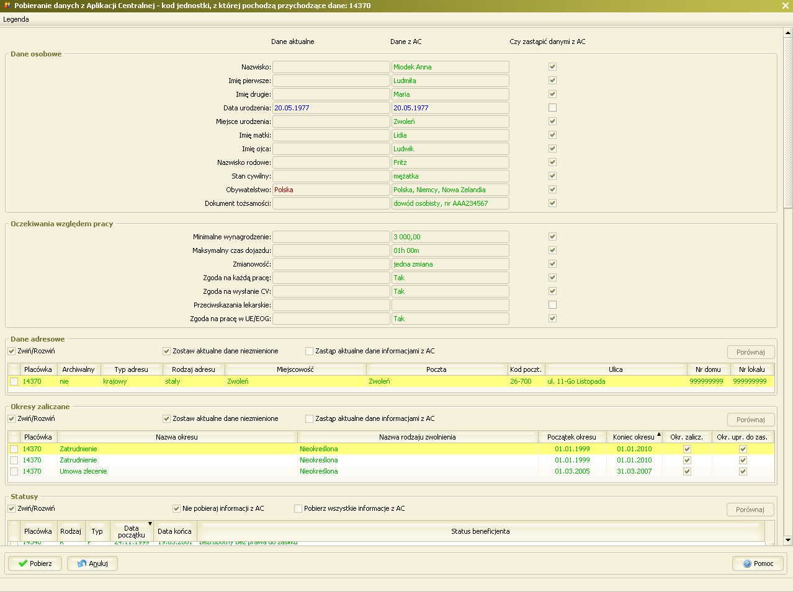This screenshot has width=793, height=592.
Task: Sort by Data początku column header
Action: point(132,531)
